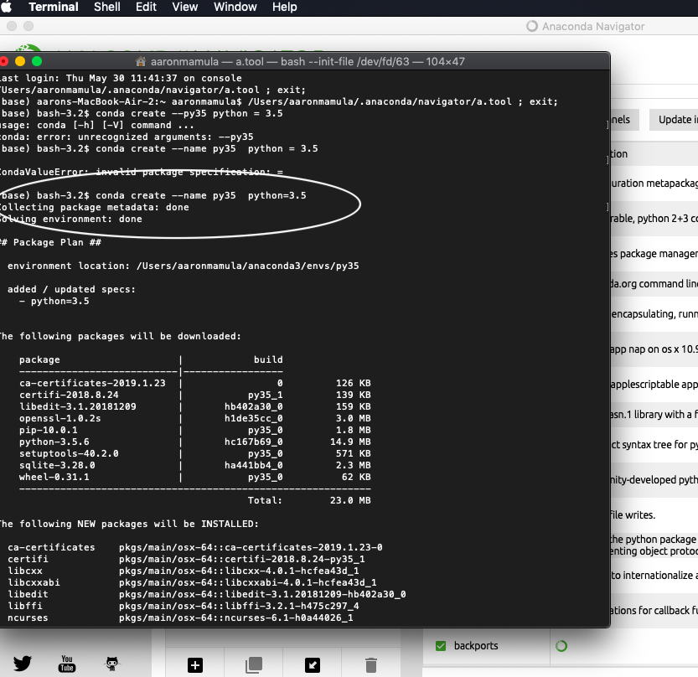Click the Anaconda logo in Navigator title bar
The image size is (698, 677).
532,26
